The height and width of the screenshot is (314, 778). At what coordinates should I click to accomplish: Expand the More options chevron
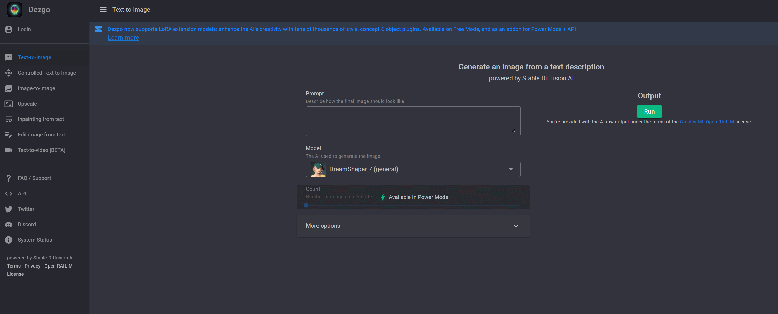coord(516,226)
